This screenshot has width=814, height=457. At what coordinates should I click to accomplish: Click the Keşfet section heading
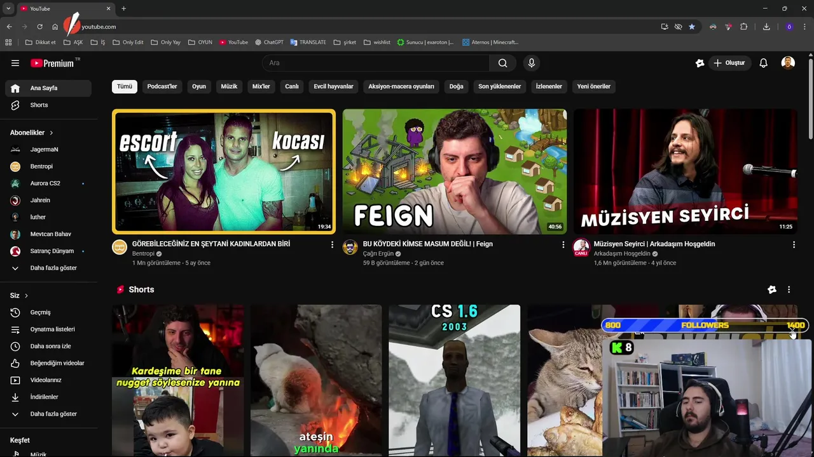(20, 440)
